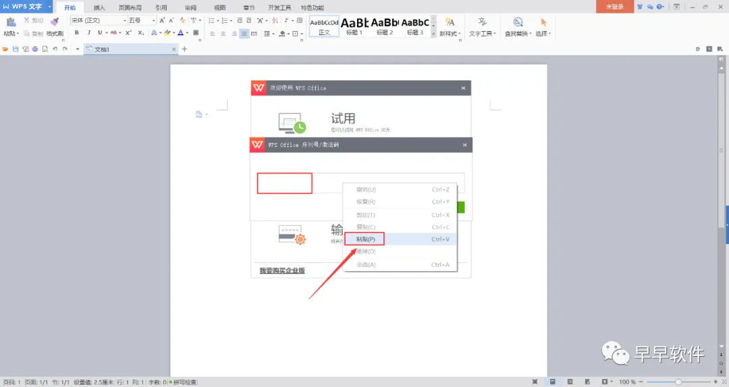Click the font color red A swatch
729x387 pixels.
[180, 33]
